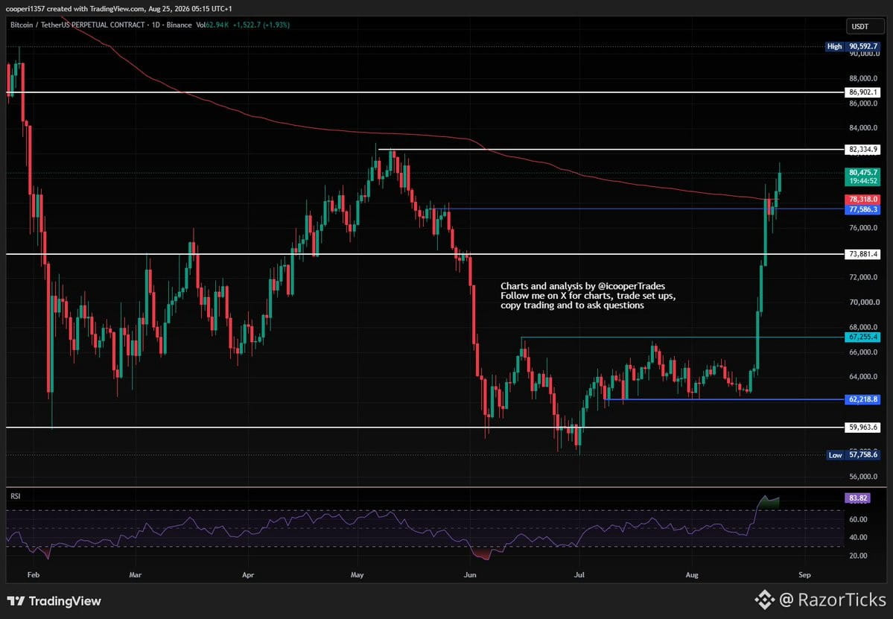Screen dimensions: 893x619
Task: Click the Feb label on time axis
Action: pyautogui.click(x=34, y=575)
